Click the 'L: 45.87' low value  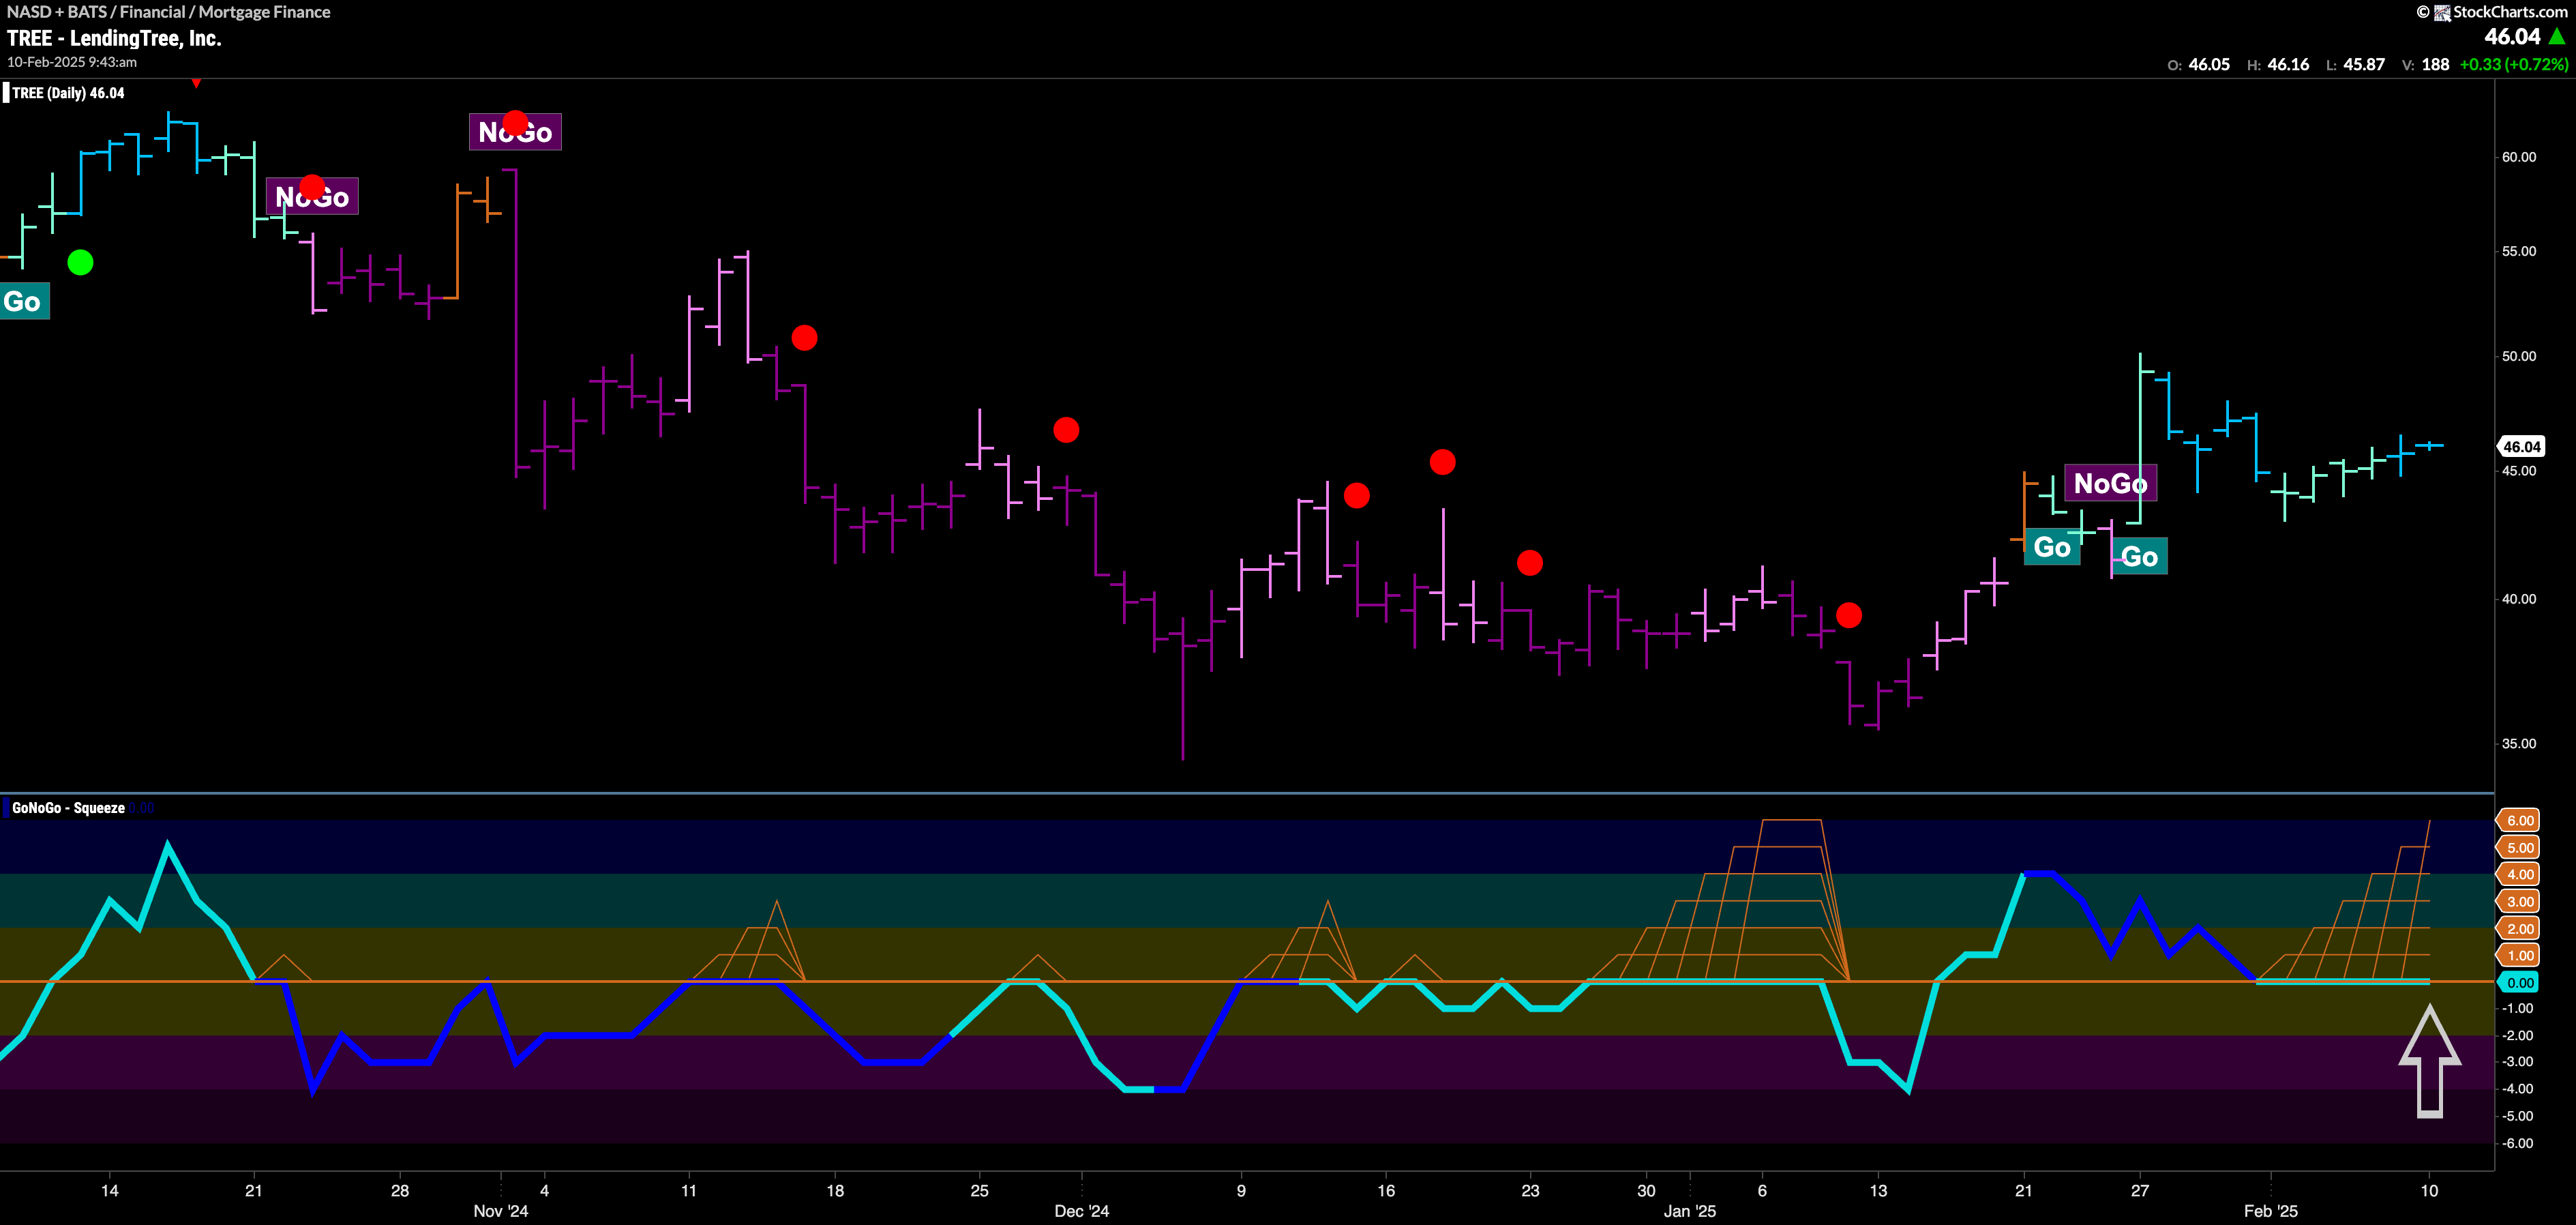[2355, 64]
